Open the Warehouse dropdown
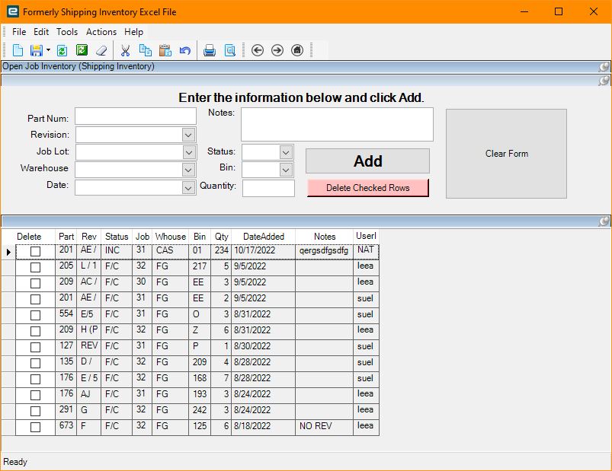The height and width of the screenshot is (471, 612). 189,169
